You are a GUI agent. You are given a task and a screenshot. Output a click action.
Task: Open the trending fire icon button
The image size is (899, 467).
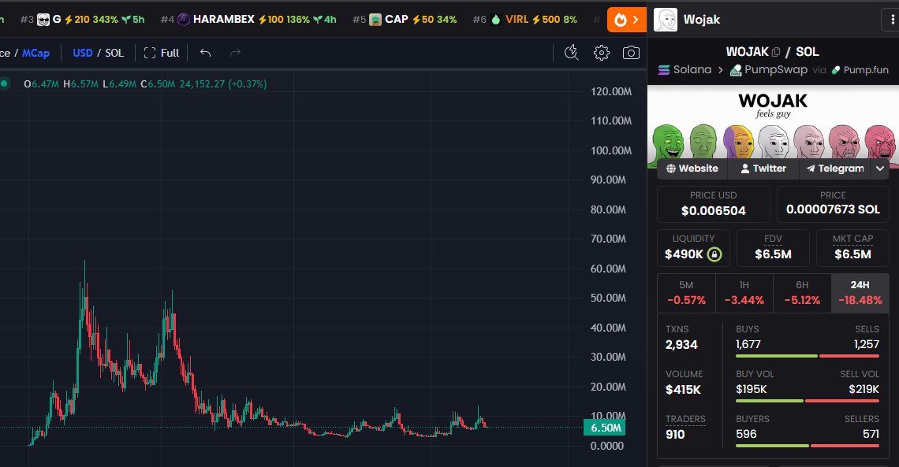[x=626, y=20]
